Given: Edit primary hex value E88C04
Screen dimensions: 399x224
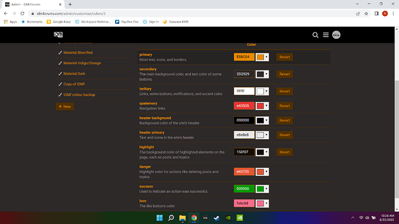Looking at the screenshot, I should click(244, 57).
